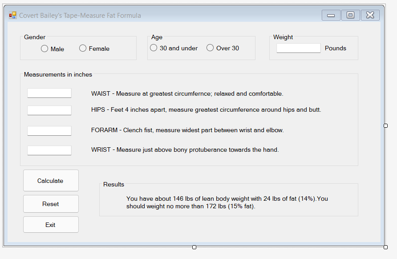Image resolution: width=397 pixels, height=259 pixels.
Task: Choose the 30 and under age option
Action: [x=154, y=48]
